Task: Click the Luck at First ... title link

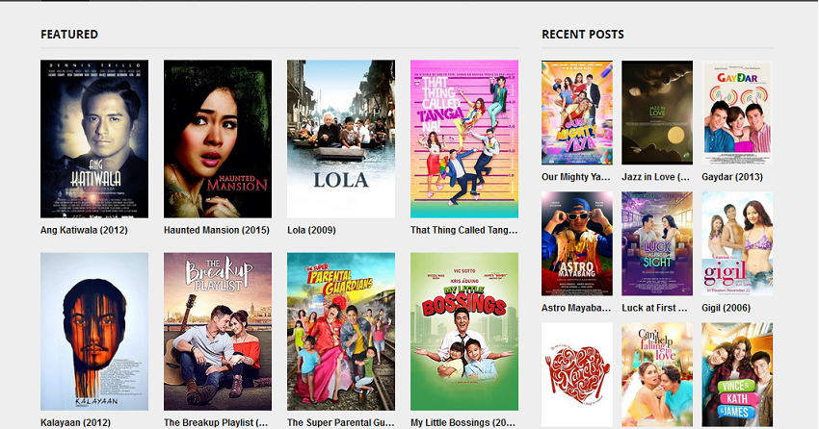Action: 655,308
